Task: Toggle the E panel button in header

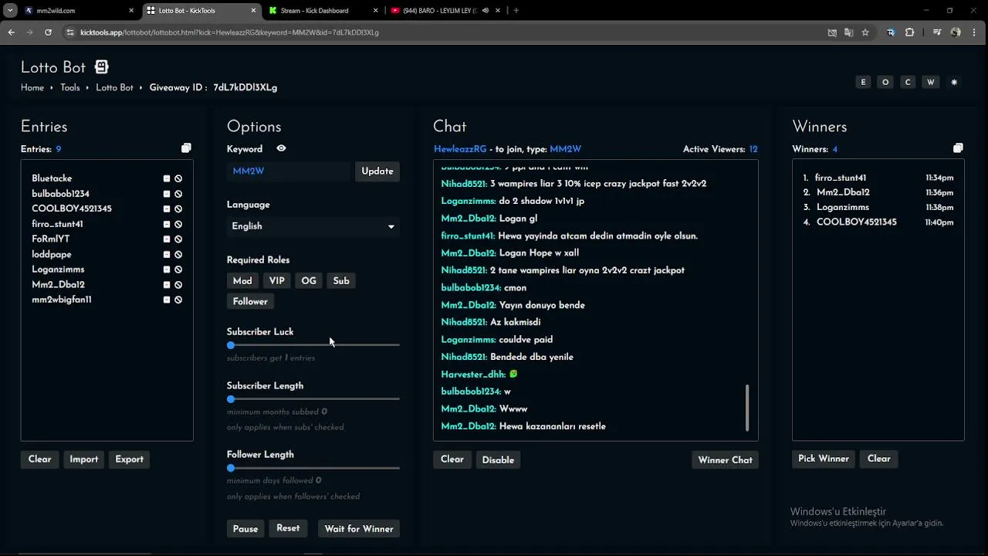Action: tap(863, 82)
